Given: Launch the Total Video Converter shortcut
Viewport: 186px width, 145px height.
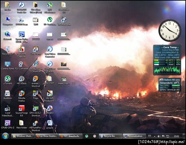Looking at the screenshot, I should click(50, 52).
